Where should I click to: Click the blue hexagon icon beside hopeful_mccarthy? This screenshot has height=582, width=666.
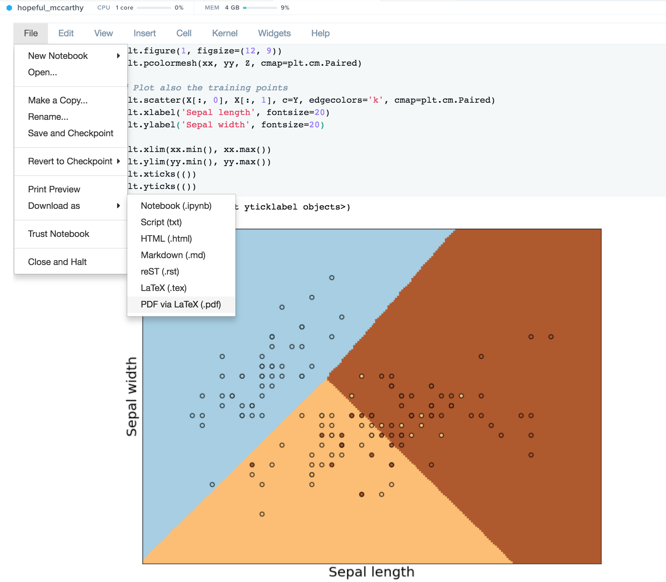point(9,8)
